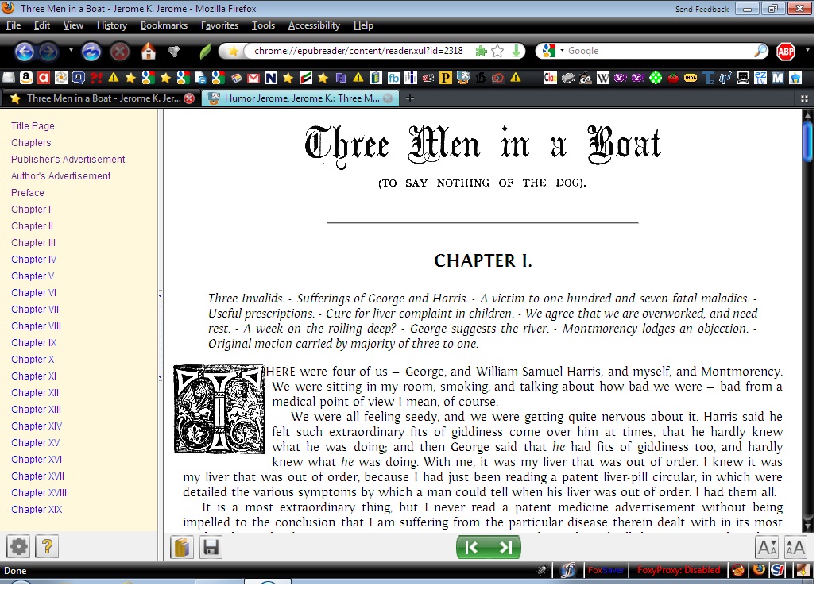Jump to Chapter I in contents

(x=31, y=210)
